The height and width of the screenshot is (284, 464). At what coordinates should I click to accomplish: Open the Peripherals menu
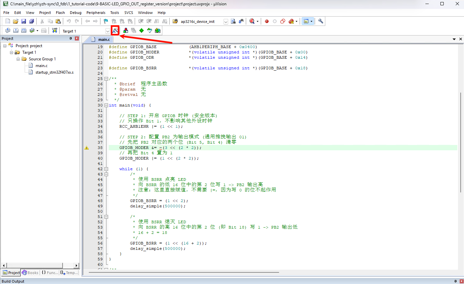coord(96,13)
